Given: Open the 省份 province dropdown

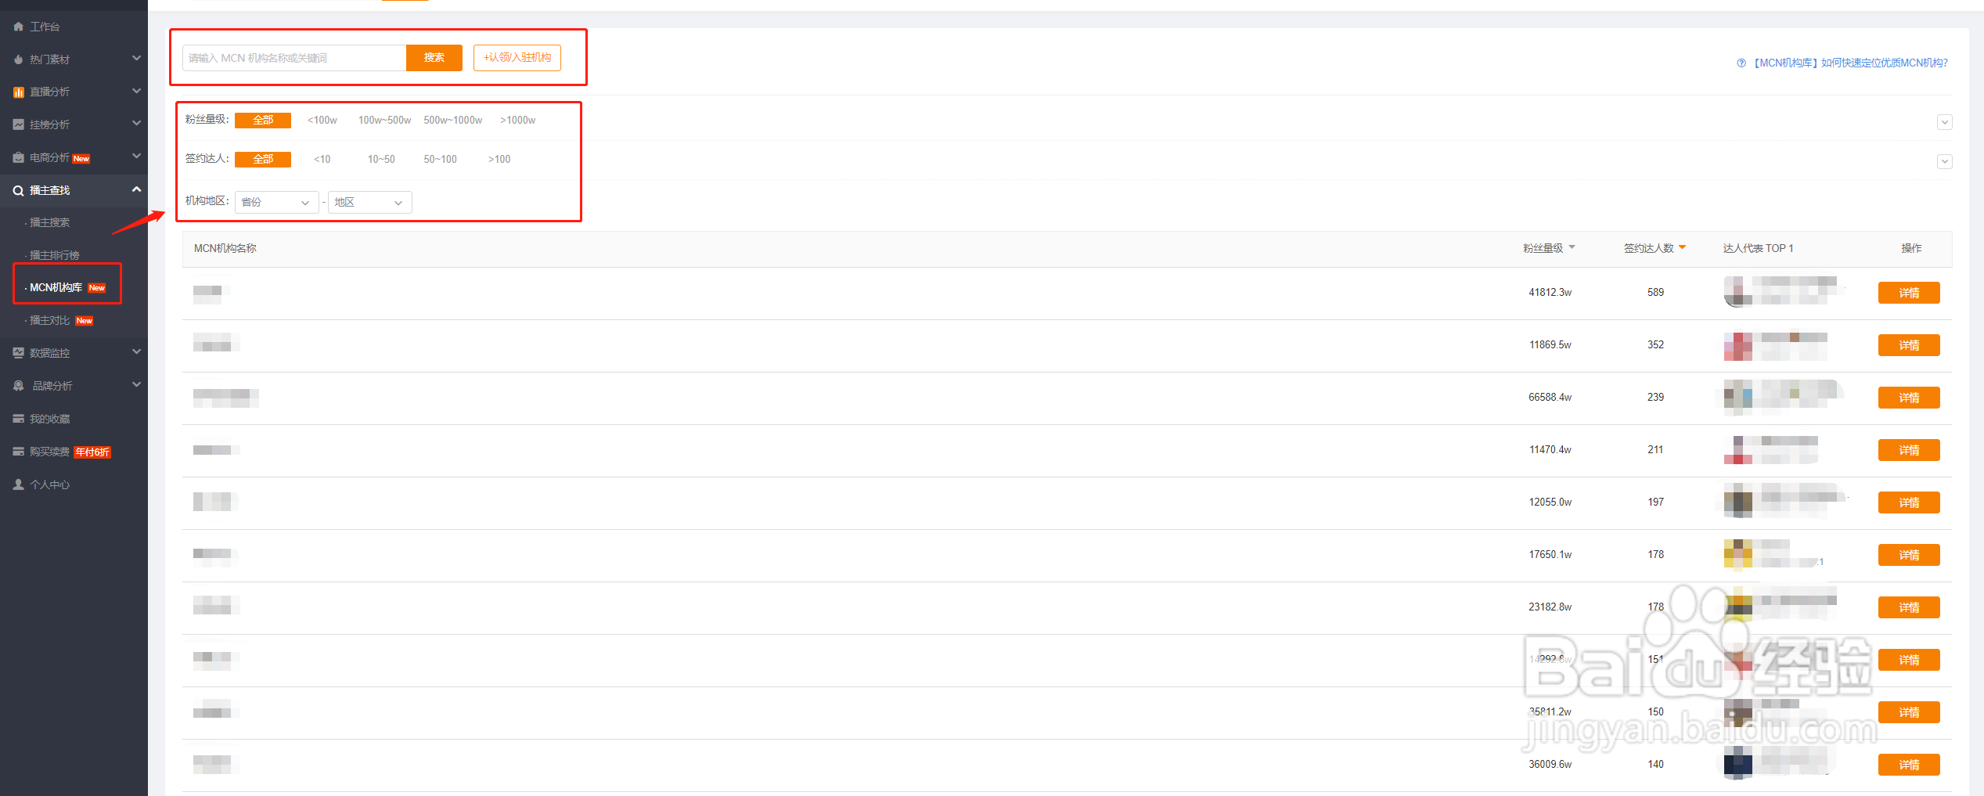Looking at the screenshot, I should click(275, 203).
